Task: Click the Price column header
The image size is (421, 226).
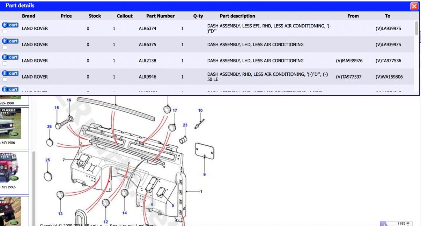Action: point(66,16)
